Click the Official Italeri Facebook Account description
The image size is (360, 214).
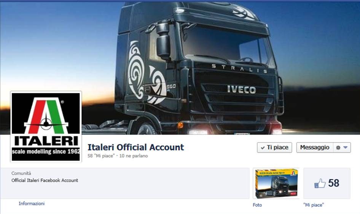tap(45, 180)
